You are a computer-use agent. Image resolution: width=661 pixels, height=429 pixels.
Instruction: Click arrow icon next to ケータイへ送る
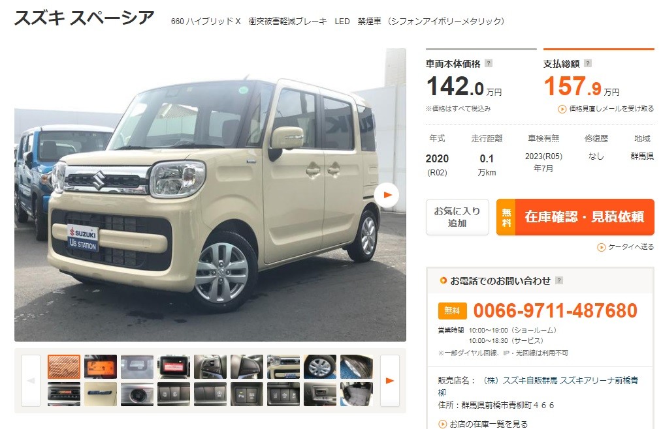click(x=602, y=247)
